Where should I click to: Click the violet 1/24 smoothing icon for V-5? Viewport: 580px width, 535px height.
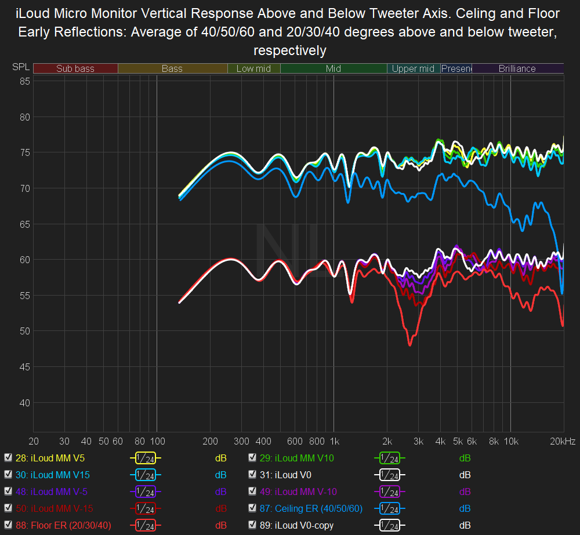146,492
